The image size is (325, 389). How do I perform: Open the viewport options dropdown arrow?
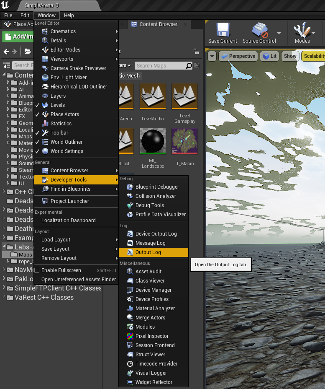click(x=212, y=56)
